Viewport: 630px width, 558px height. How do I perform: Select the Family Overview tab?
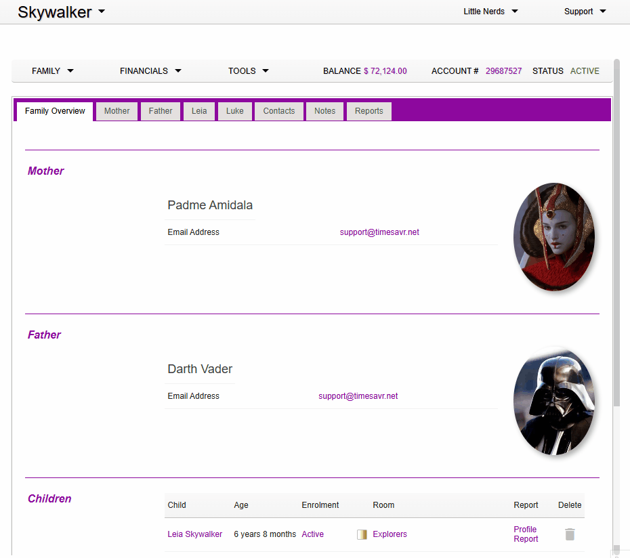55,111
